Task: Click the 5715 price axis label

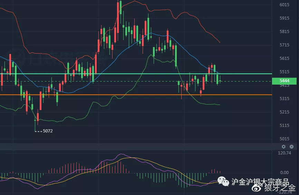Action: tap(284, 45)
